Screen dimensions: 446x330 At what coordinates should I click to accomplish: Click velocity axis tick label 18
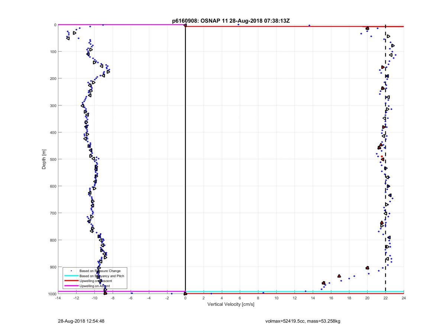[x=349, y=298]
